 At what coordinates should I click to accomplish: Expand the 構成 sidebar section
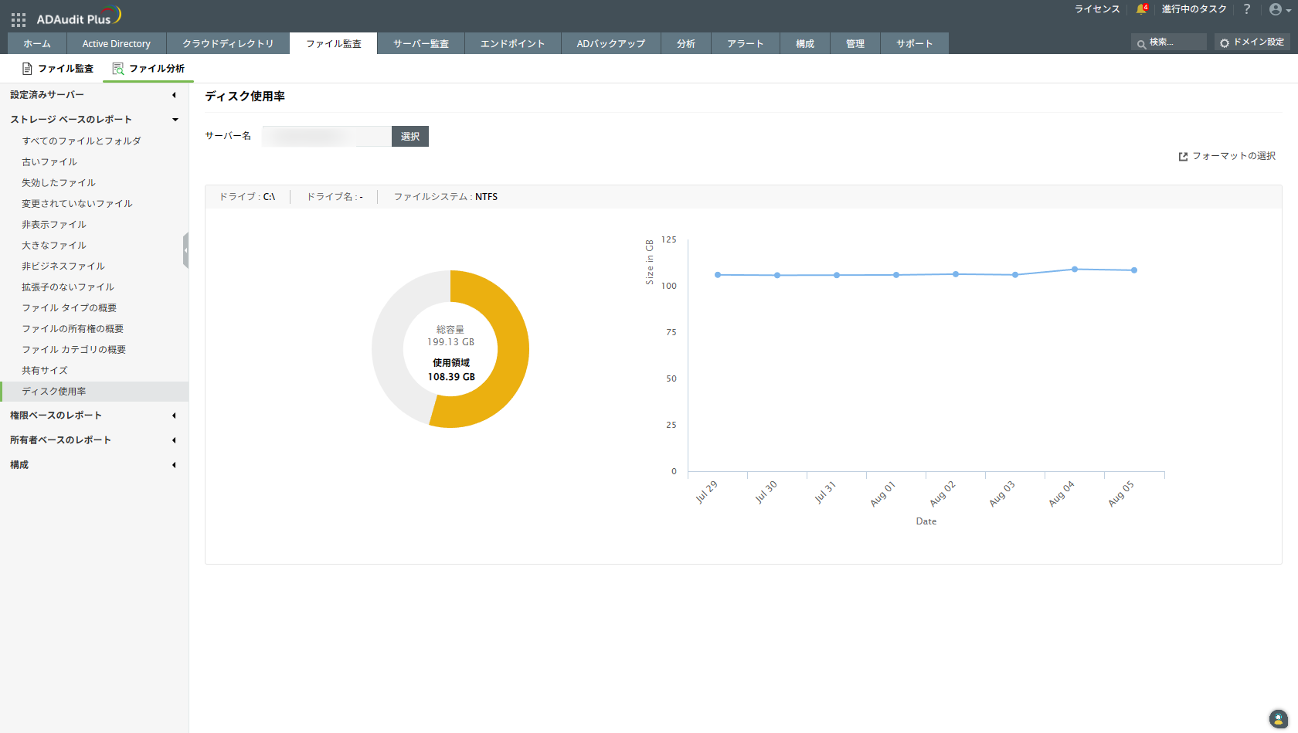click(x=94, y=465)
